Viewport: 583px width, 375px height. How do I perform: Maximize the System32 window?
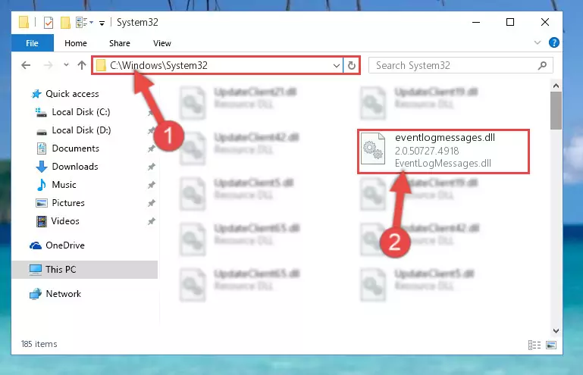point(510,22)
